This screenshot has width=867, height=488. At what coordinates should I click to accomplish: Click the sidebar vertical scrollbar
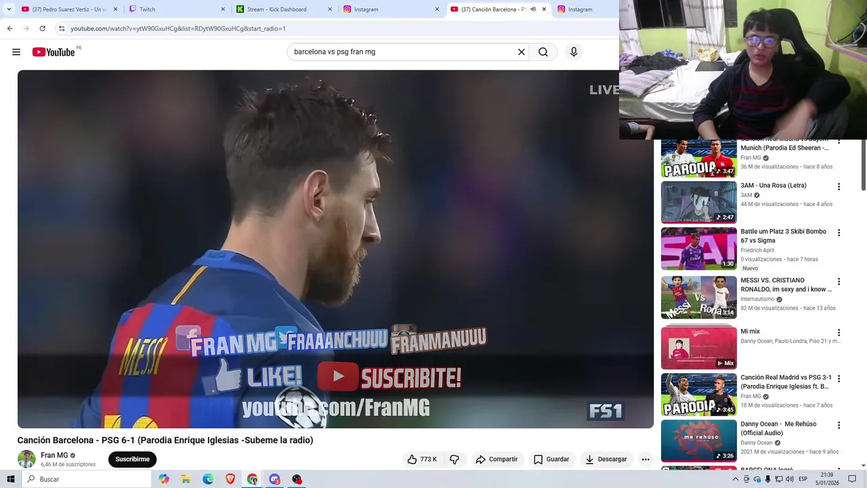(863, 165)
